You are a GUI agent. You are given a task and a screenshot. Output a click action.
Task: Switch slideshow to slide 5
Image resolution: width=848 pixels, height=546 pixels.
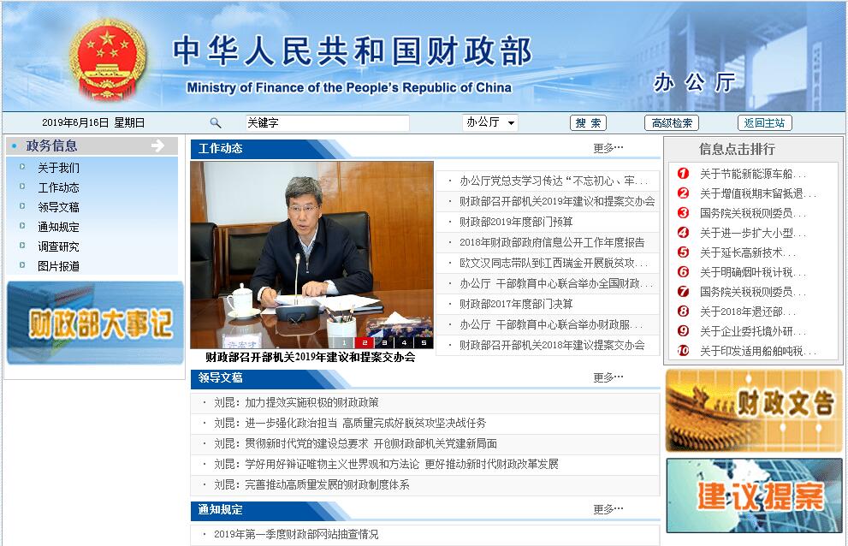click(x=424, y=342)
